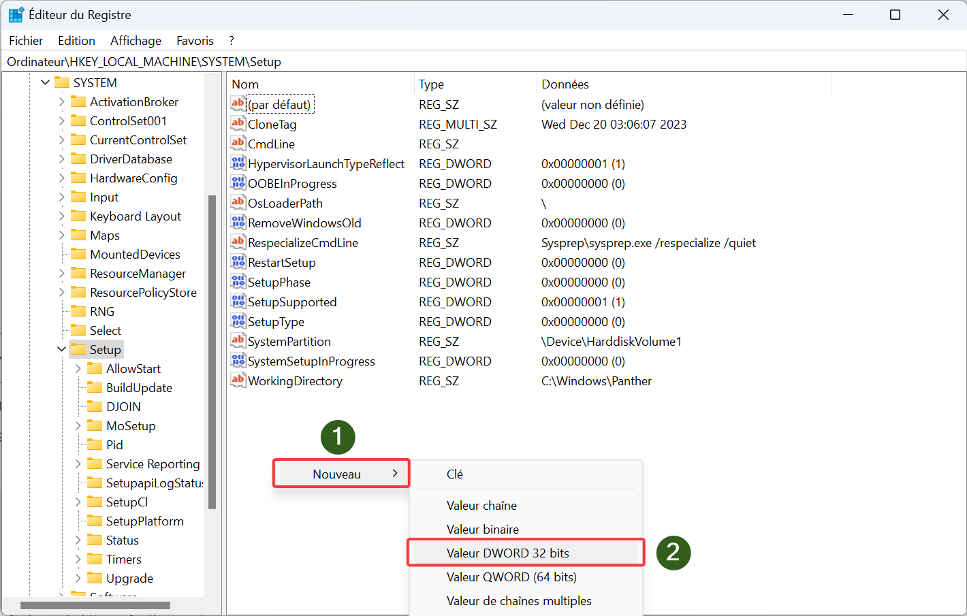Image resolution: width=967 pixels, height=616 pixels.
Task: Click the ActivationBroker folder icon
Action: click(78, 101)
